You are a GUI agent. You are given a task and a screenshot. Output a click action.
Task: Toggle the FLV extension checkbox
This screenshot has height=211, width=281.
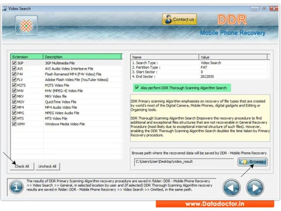point(14,79)
